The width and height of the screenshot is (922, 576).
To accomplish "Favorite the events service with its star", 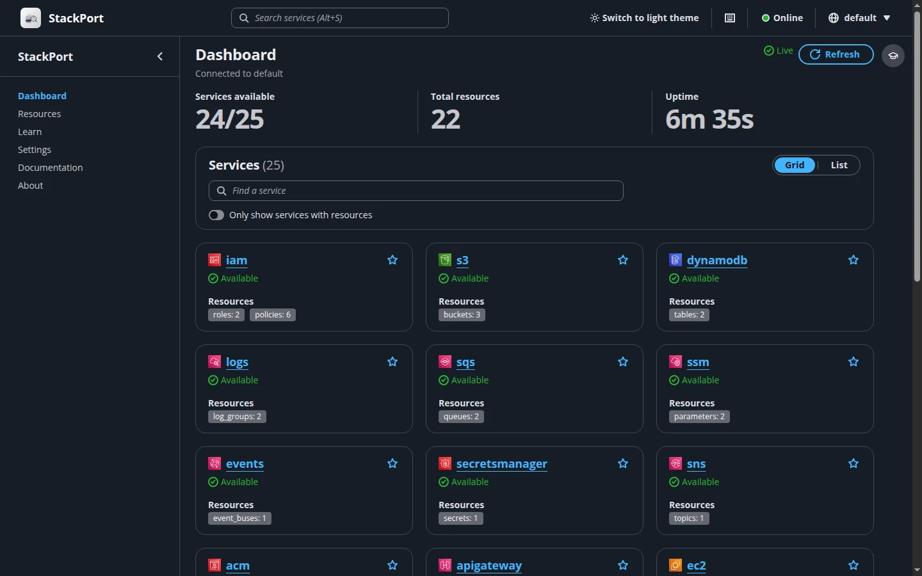I will (392, 463).
